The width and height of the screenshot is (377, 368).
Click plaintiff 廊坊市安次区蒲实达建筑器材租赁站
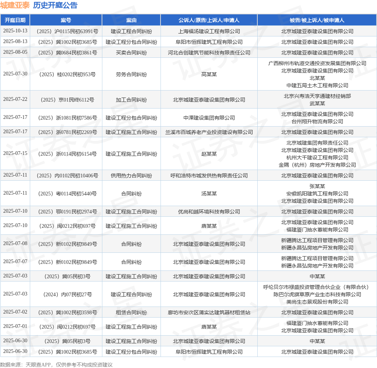[209, 312]
